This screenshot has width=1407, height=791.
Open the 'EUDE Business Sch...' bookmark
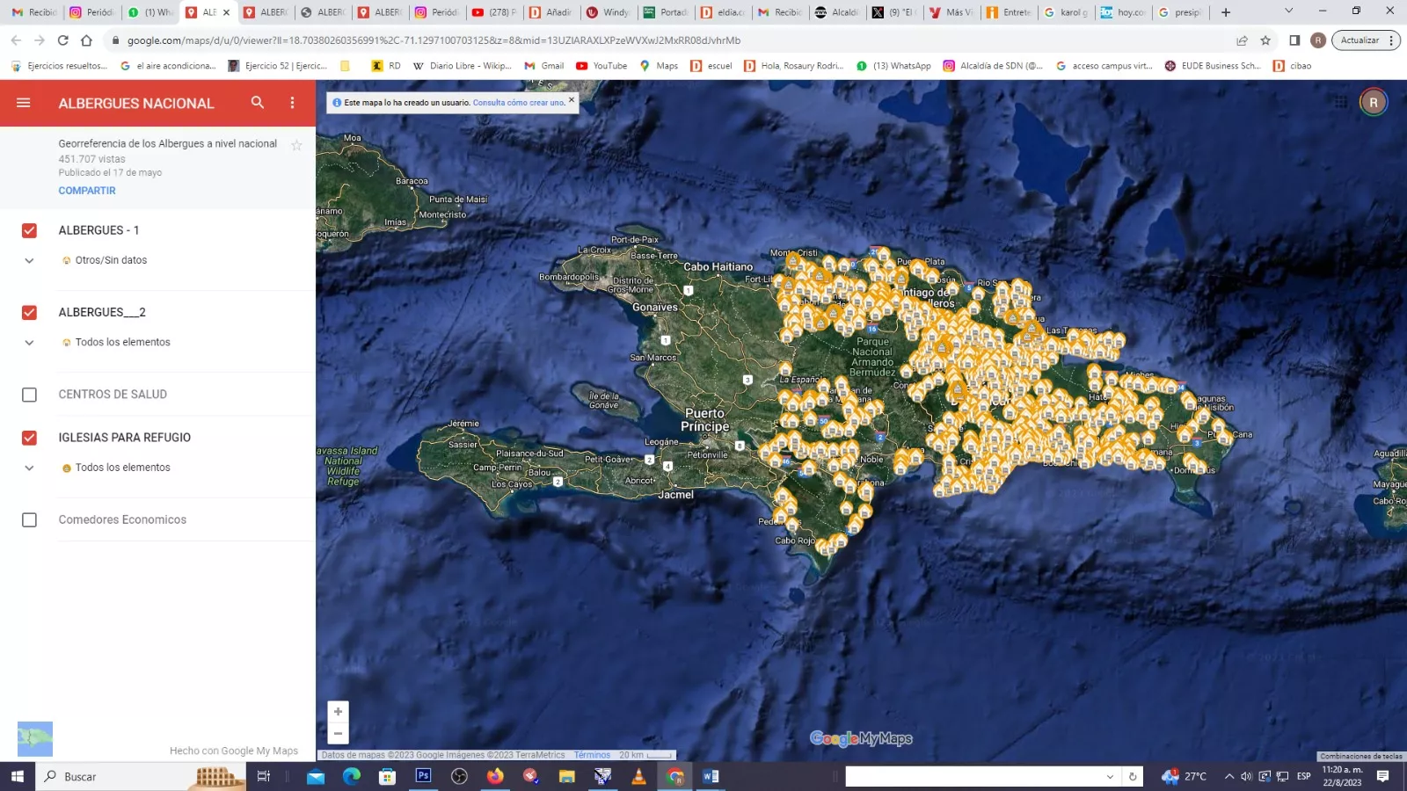pyautogui.click(x=1213, y=66)
